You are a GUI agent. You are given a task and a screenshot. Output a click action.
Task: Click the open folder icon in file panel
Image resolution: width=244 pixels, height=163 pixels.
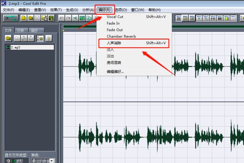coord(8,38)
